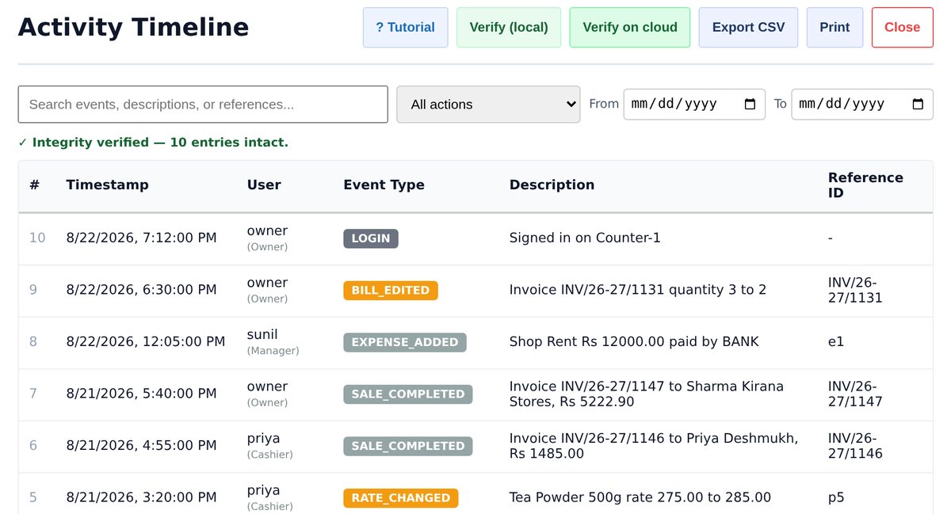This screenshot has height=514, width=951.
Task: Click the From date field
Action: click(x=694, y=105)
